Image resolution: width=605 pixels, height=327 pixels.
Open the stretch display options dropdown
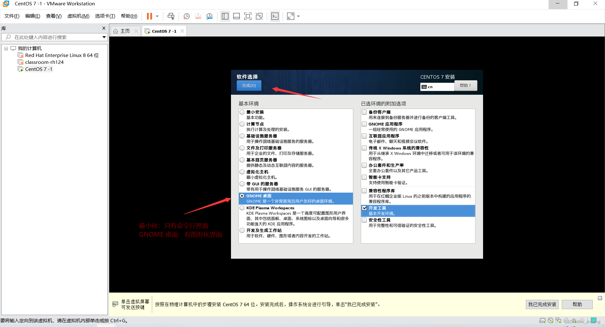[x=298, y=16]
